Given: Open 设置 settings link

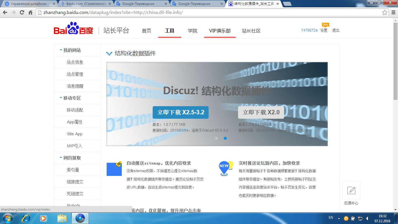Looking at the screenshot, I should [x=324, y=30].
